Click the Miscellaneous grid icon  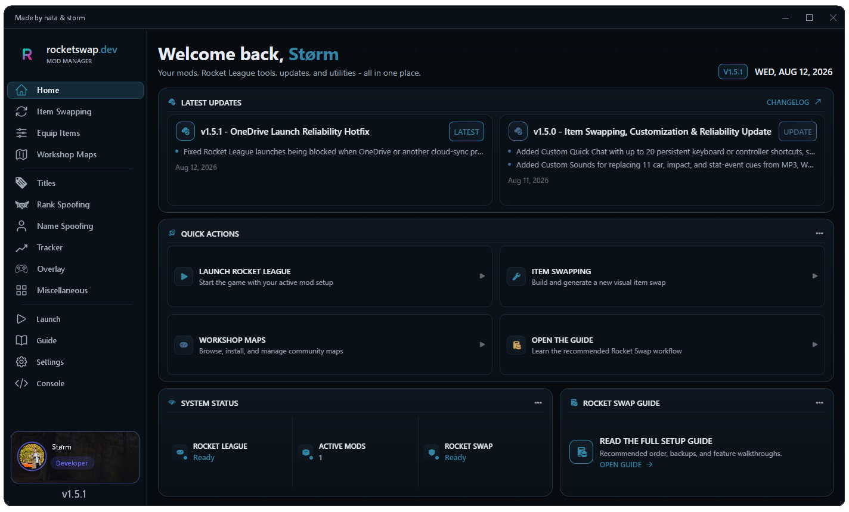[x=21, y=290]
